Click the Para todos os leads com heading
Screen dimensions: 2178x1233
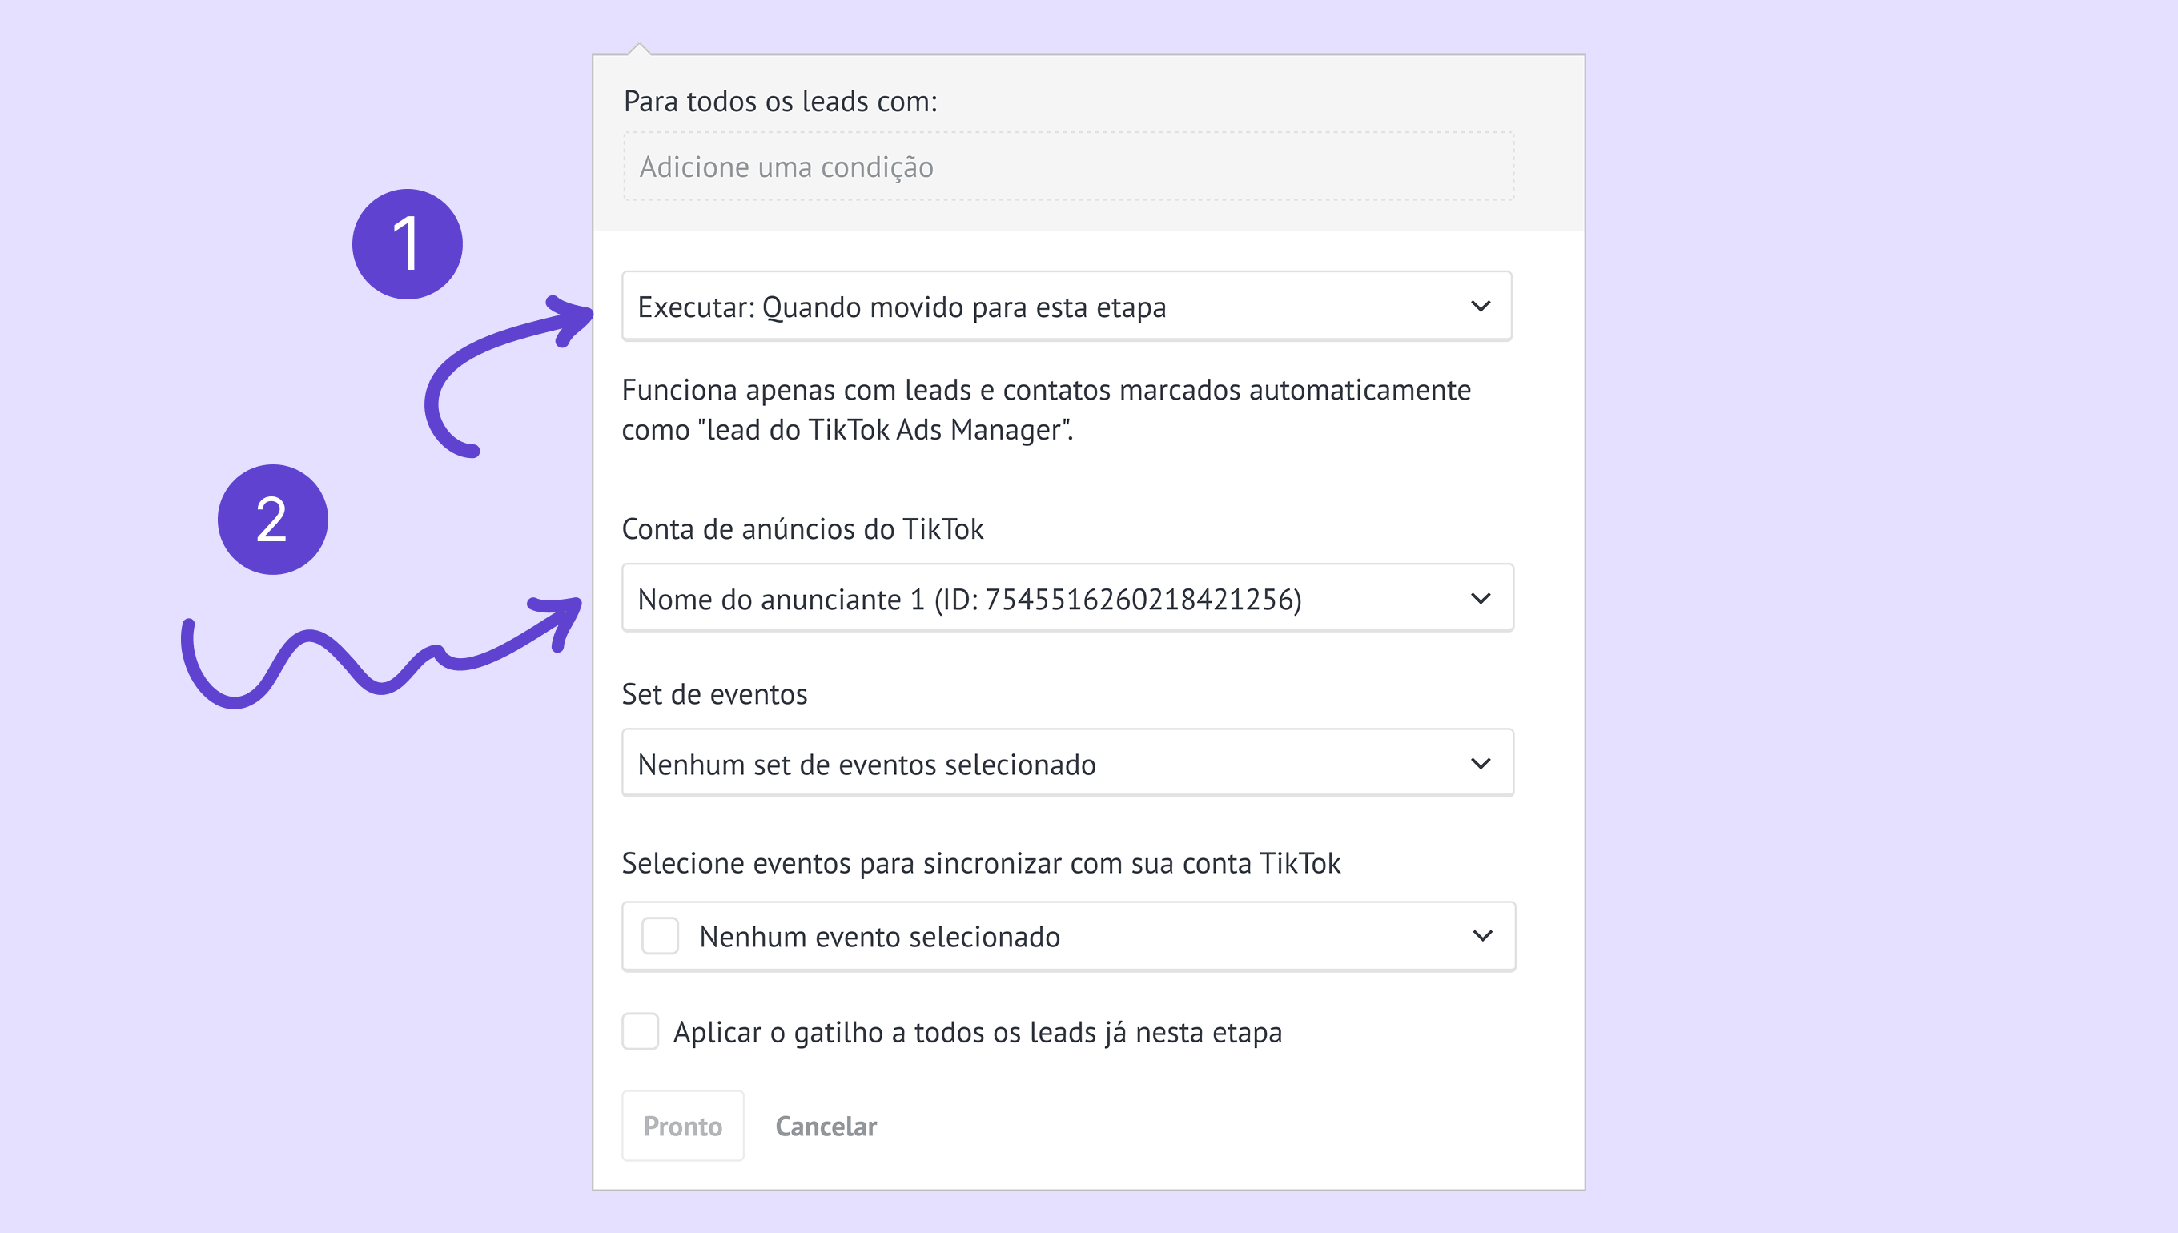click(780, 102)
